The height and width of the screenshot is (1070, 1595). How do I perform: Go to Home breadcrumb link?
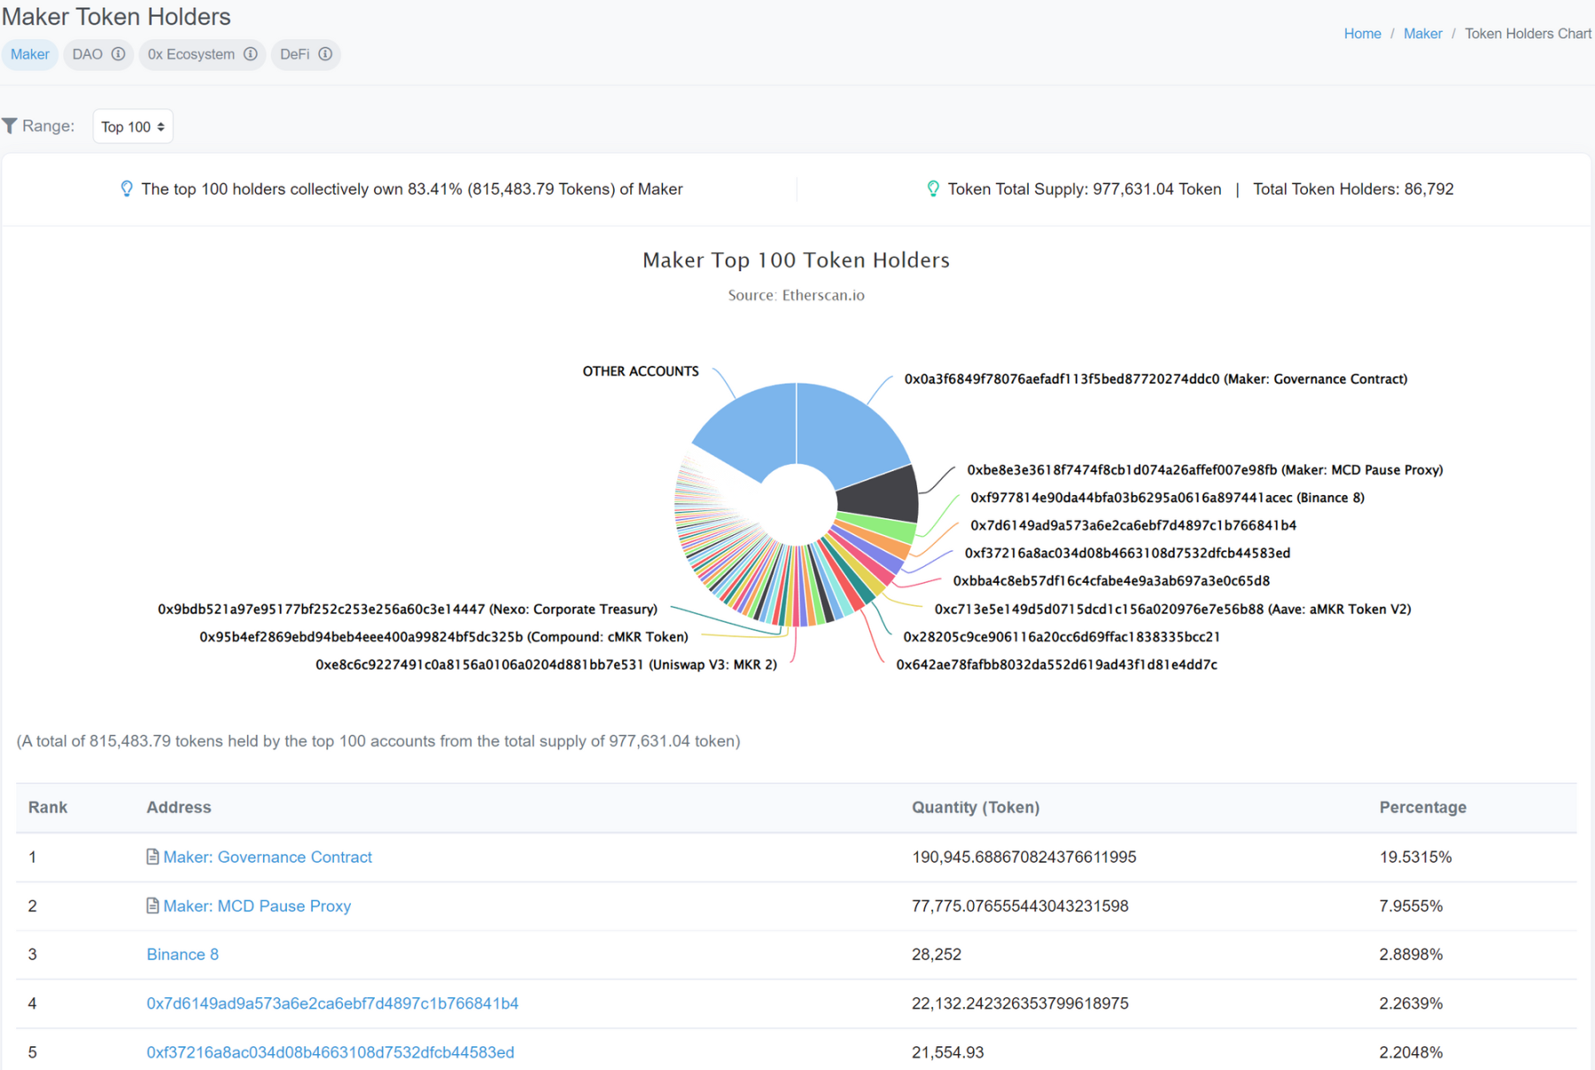tap(1362, 34)
